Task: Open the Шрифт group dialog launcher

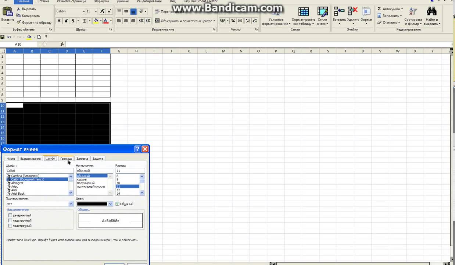Action: [x=111, y=29]
